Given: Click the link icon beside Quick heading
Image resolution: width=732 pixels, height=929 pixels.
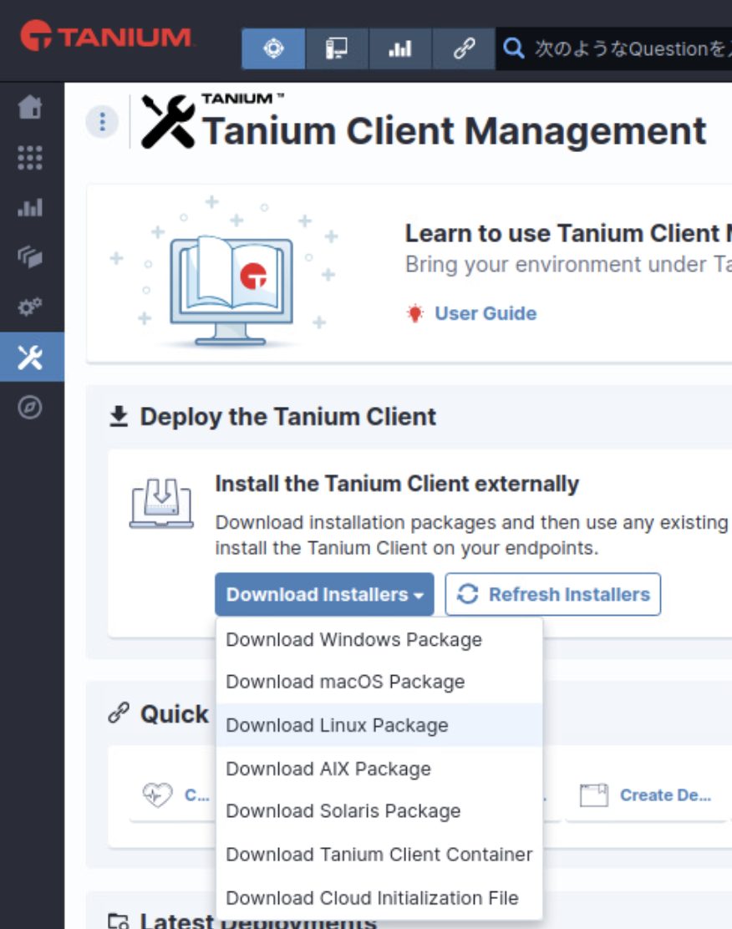Looking at the screenshot, I should pos(119,713).
